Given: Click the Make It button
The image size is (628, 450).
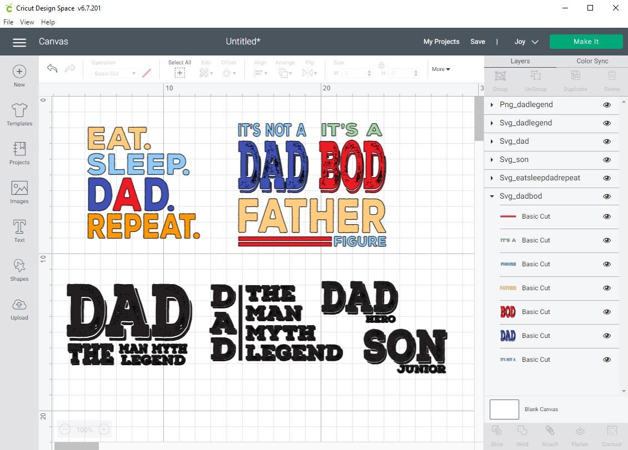Looking at the screenshot, I should click(x=586, y=41).
